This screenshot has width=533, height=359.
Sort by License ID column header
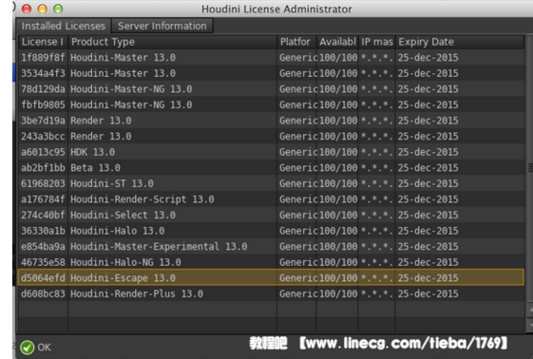43,42
